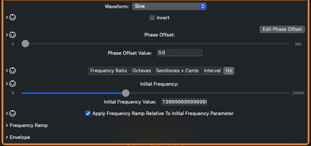The width and height of the screenshot is (311, 146).
Task: Click the MIDI icon beside Phase Offset
Action: 13,35
